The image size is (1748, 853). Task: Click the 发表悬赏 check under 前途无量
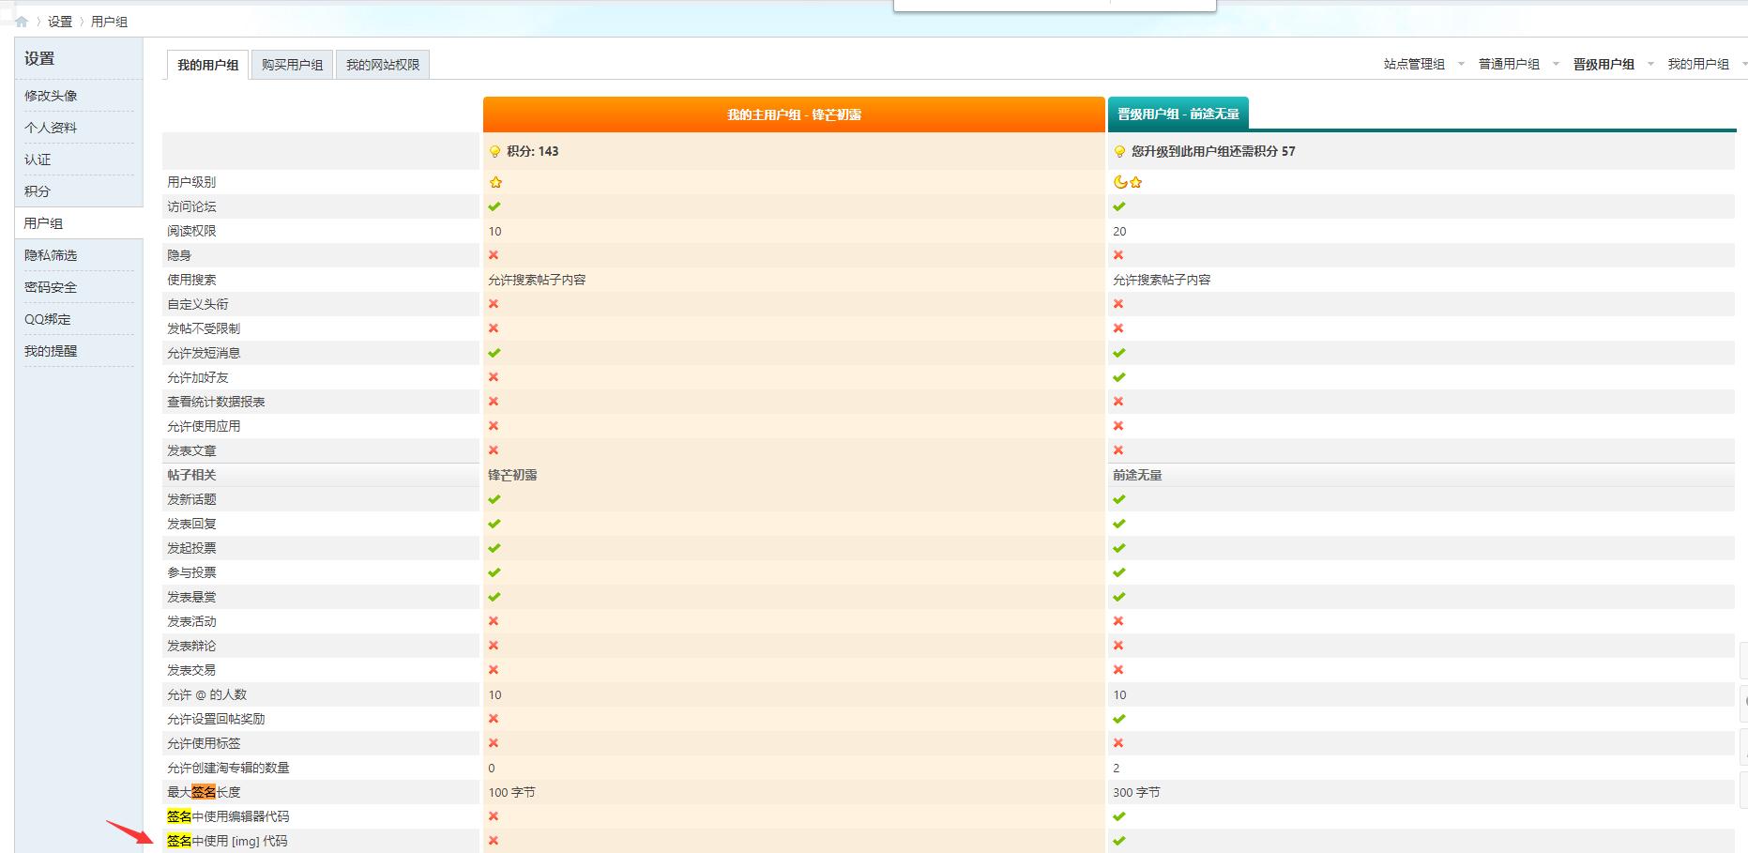[1119, 597]
